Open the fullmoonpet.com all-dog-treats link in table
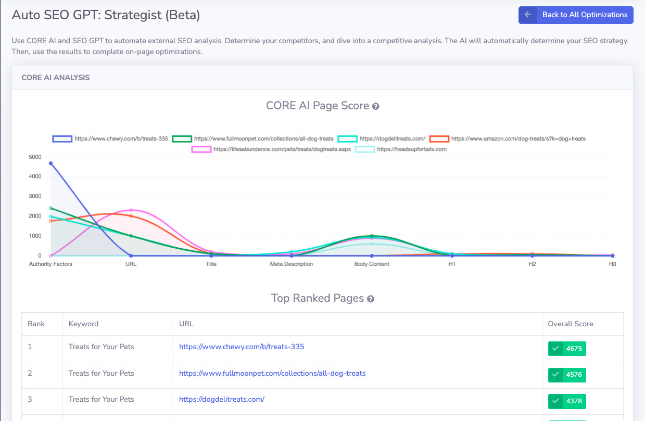This screenshot has width=645, height=421. point(272,373)
